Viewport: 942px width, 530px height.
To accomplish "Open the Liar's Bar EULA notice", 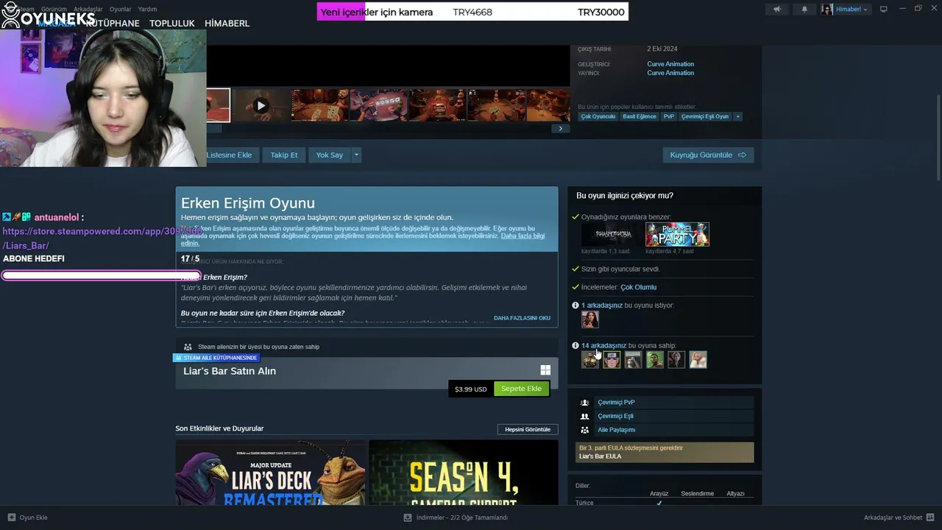I will (665, 452).
